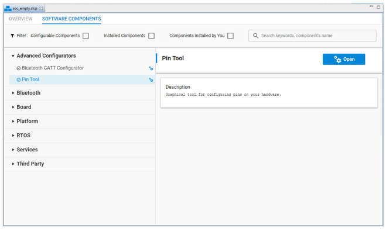Click the gear icon beside Pin Tool row
The width and height of the screenshot is (386, 229).
151,80
